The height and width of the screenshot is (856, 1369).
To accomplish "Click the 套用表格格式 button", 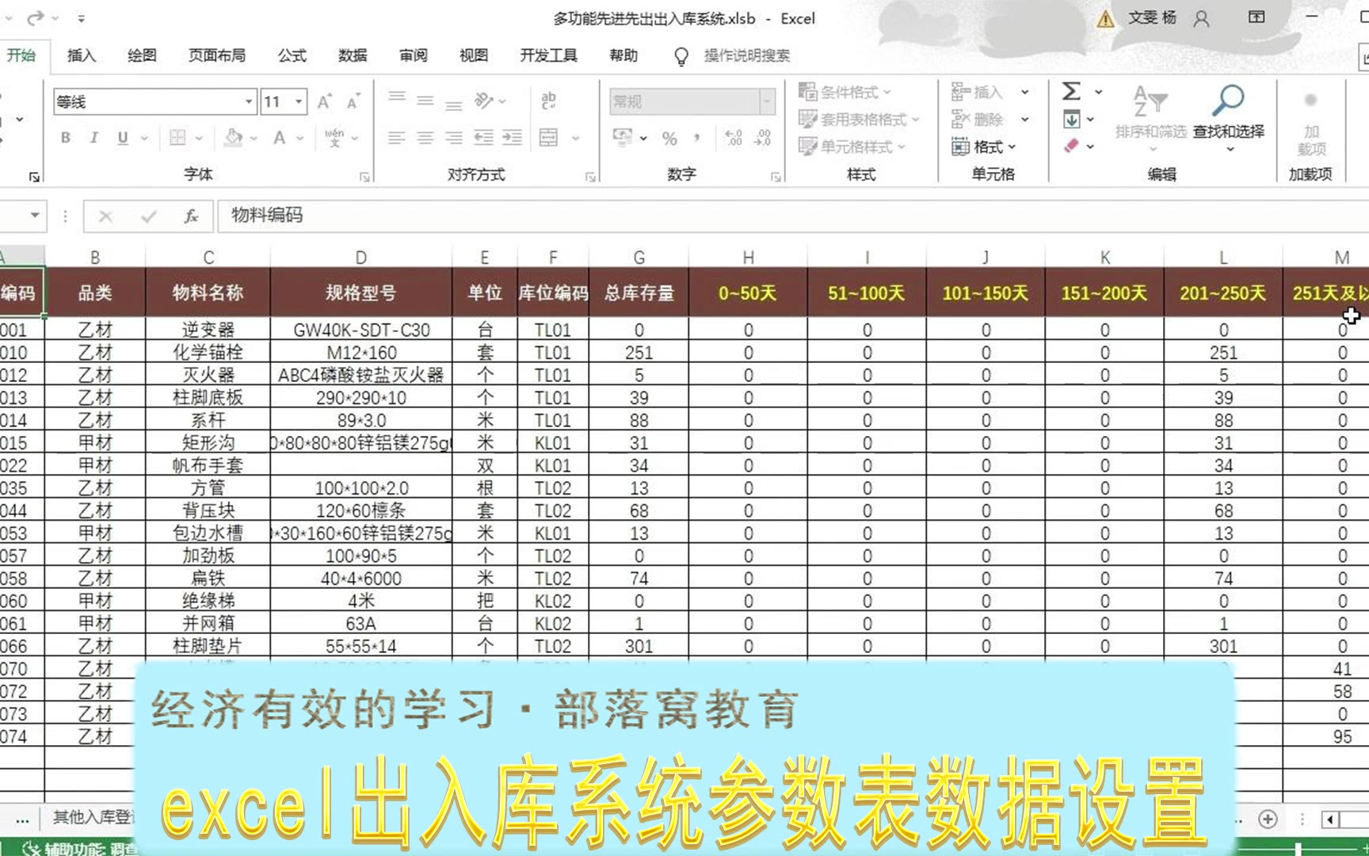I will pos(859,119).
